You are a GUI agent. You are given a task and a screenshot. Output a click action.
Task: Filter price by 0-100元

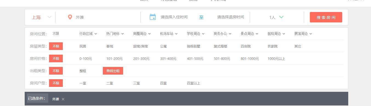86,59
